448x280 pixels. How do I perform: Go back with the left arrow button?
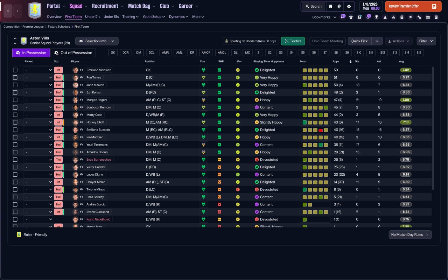(8, 11)
